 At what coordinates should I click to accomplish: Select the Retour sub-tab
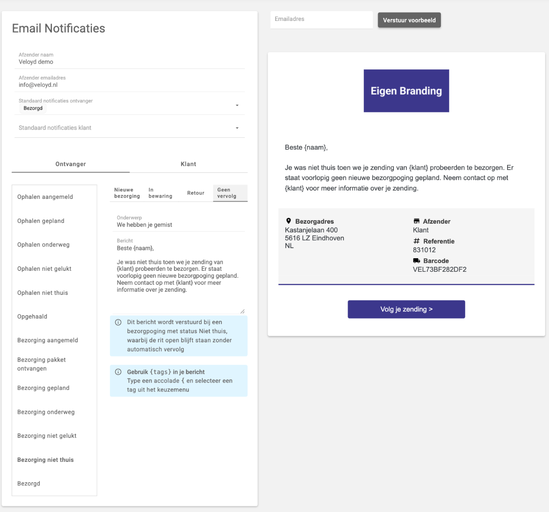click(x=196, y=193)
